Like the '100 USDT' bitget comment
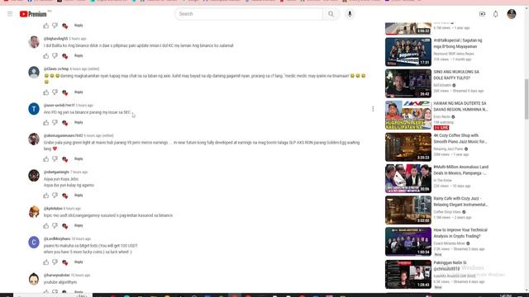529x297 pixels. pos(46,262)
